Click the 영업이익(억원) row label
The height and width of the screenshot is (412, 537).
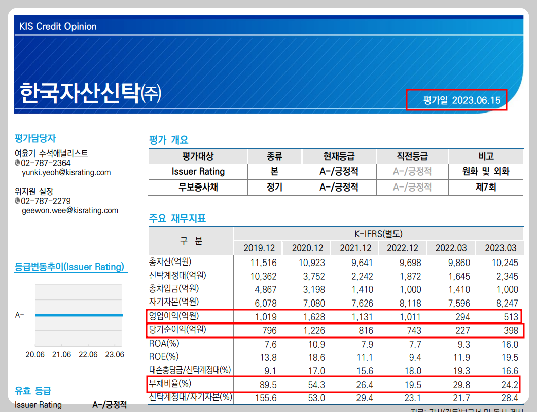[x=174, y=316]
